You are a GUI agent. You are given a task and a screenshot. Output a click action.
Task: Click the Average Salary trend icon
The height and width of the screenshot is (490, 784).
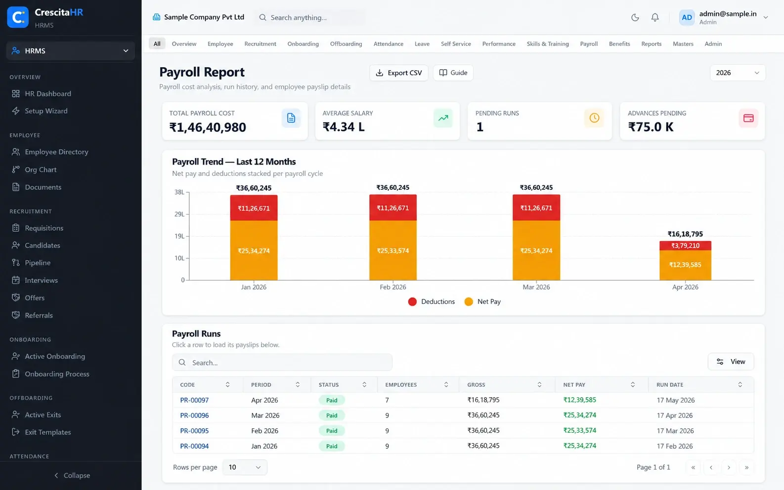[443, 118]
